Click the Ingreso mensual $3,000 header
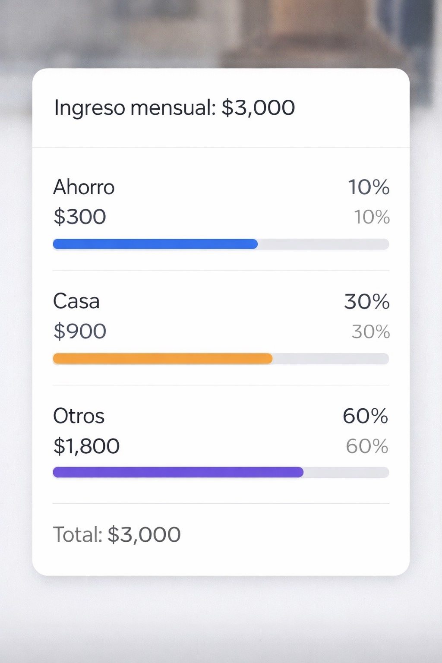Image resolution: width=442 pixels, height=663 pixels. pyautogui.click(x=174, y=108)
